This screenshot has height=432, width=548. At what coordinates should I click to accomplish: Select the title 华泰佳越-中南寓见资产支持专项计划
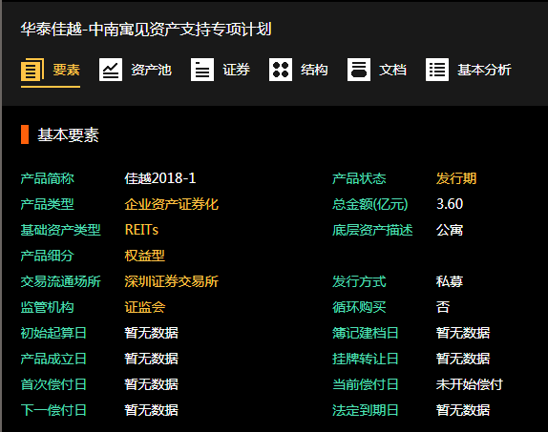[146, 29]
